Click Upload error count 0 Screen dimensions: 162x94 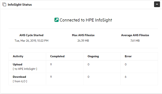tap(126, 64)
